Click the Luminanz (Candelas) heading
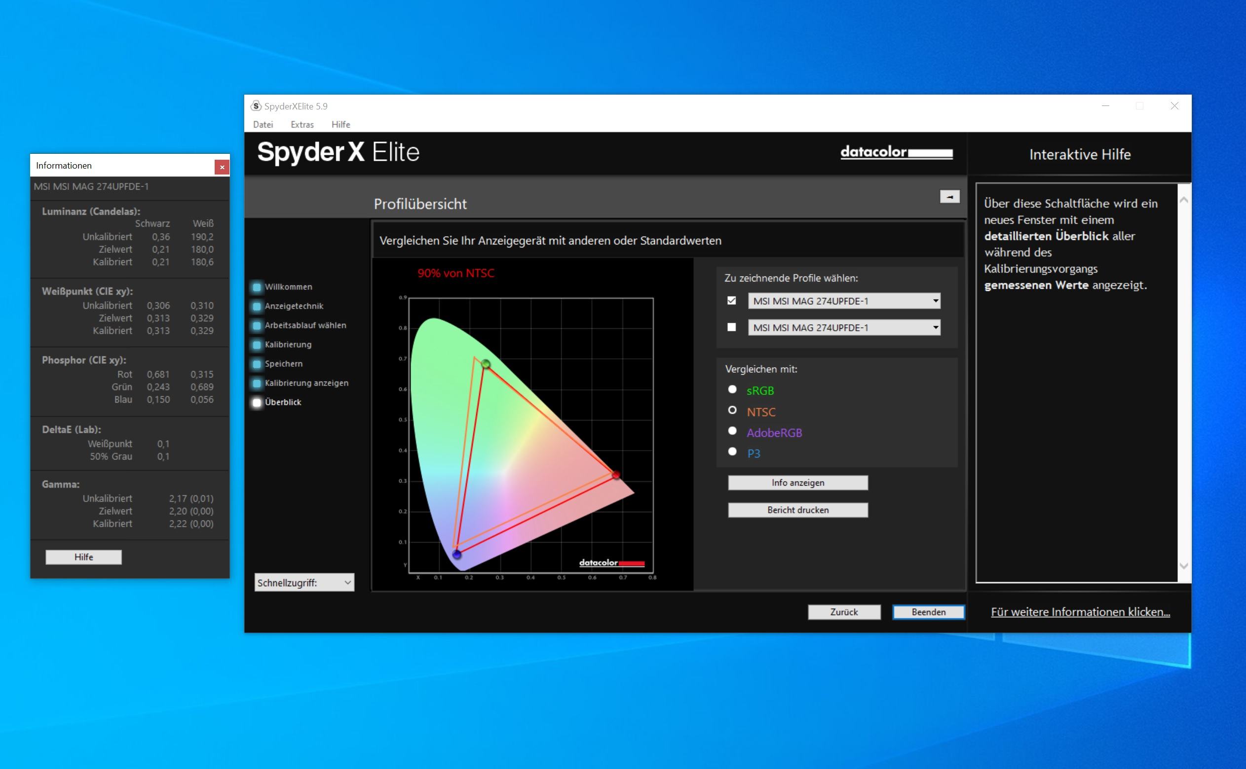1246x769 pixels. pos(91,211)
